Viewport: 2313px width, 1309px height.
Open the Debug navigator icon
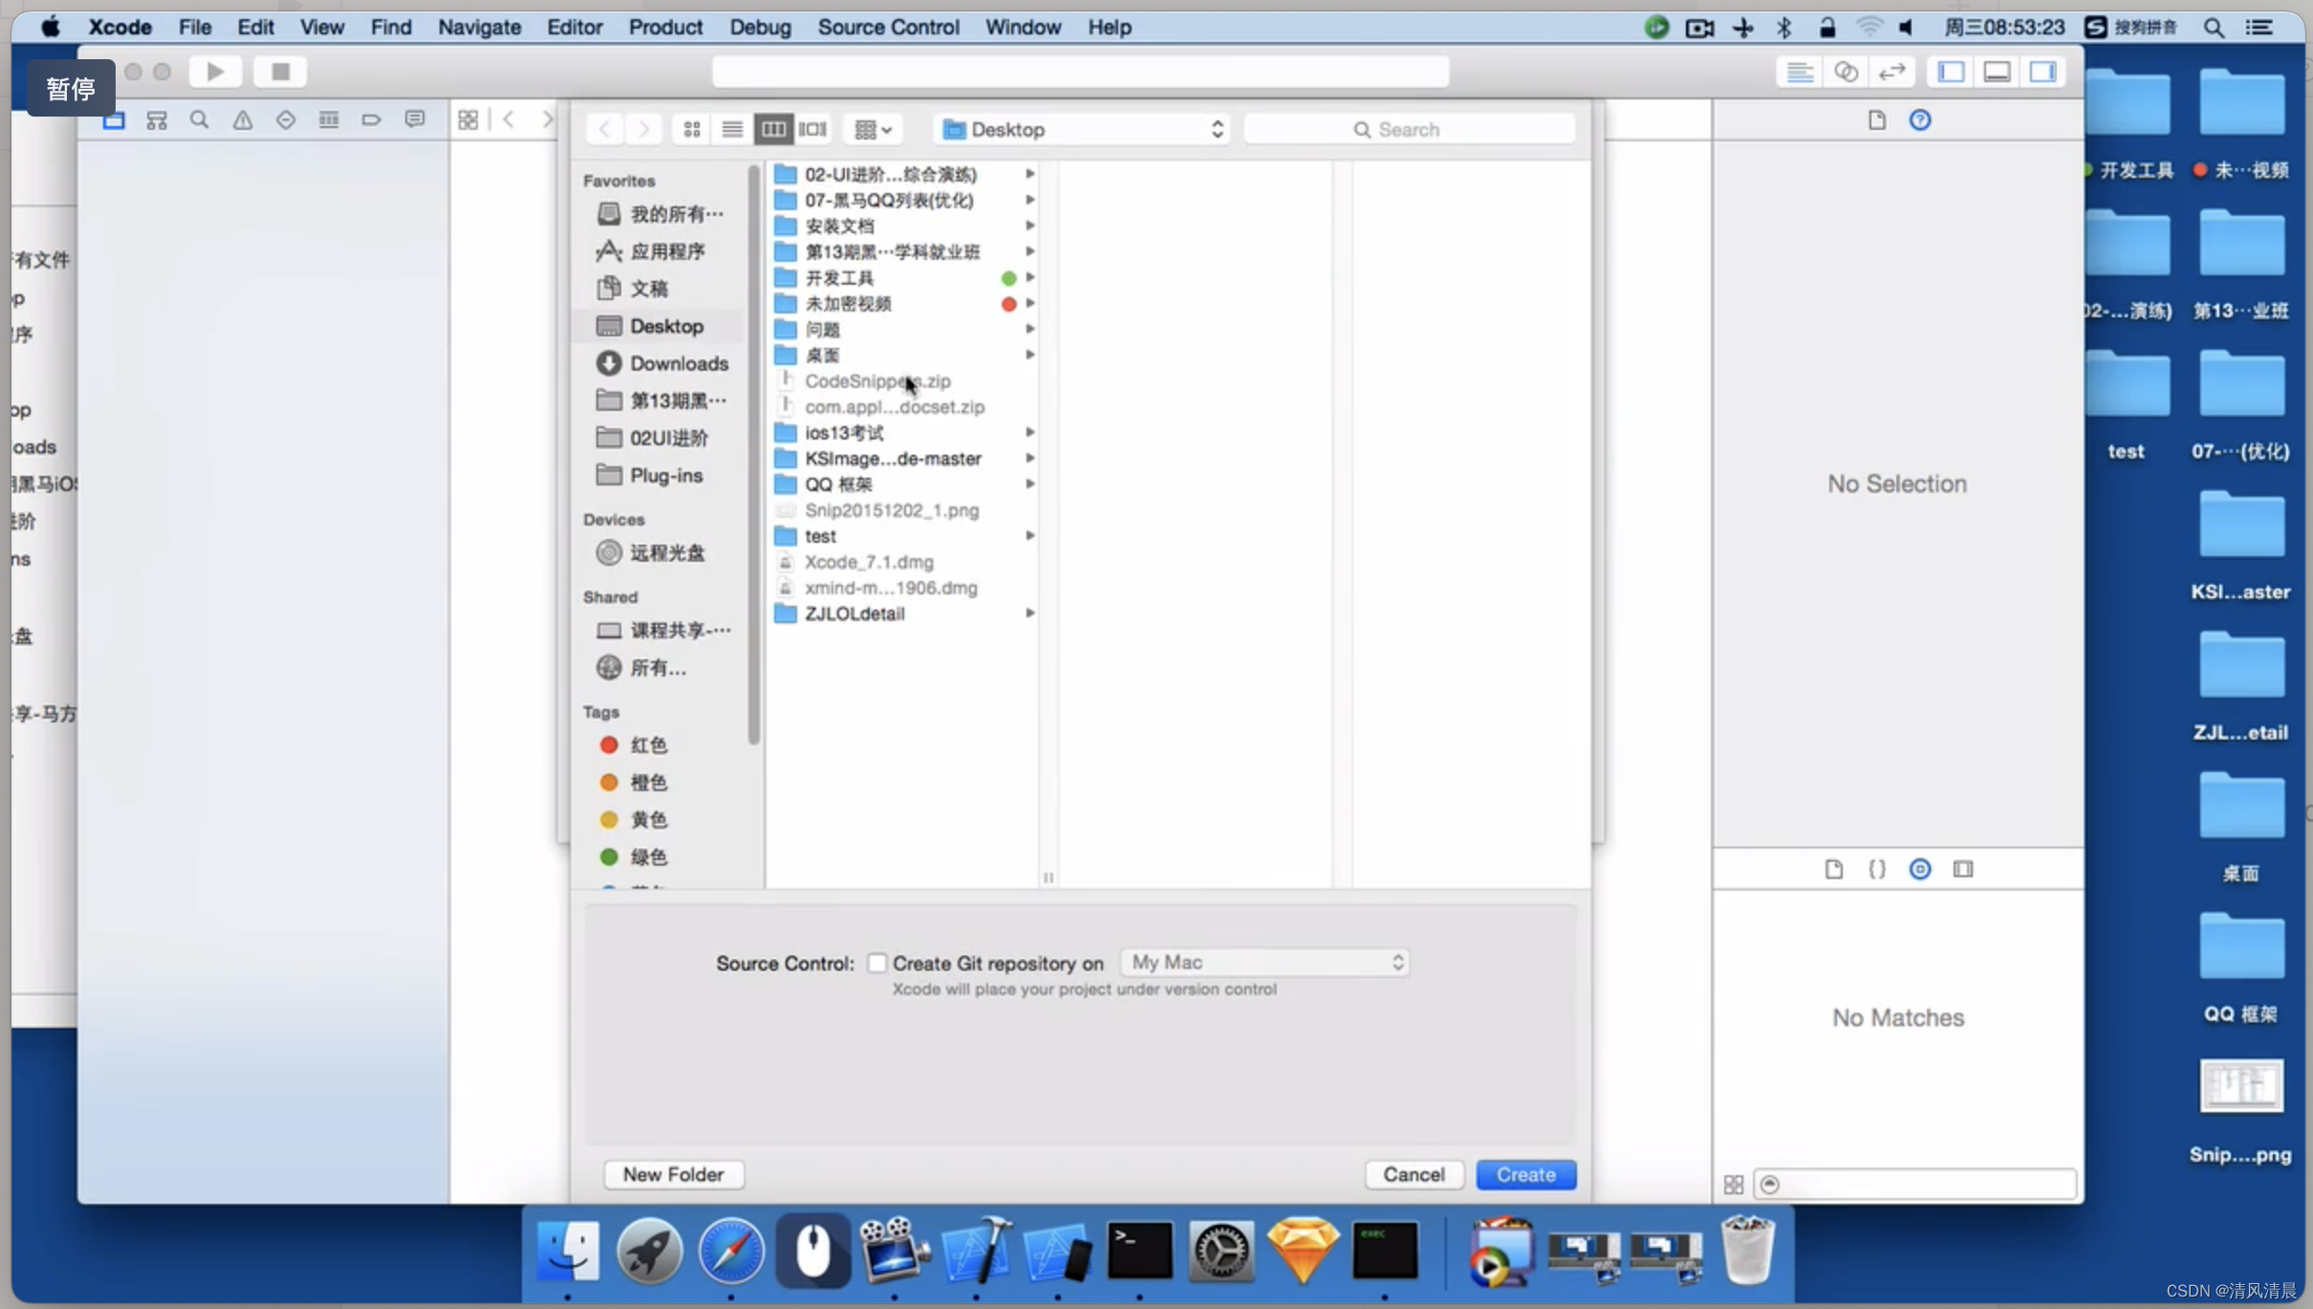(x=329, y=119)
